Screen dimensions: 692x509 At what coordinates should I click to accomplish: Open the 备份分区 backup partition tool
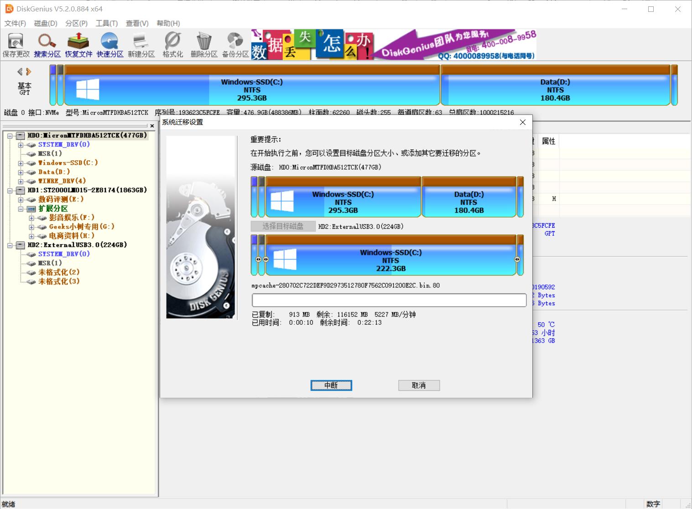click(x=235, y=45)
